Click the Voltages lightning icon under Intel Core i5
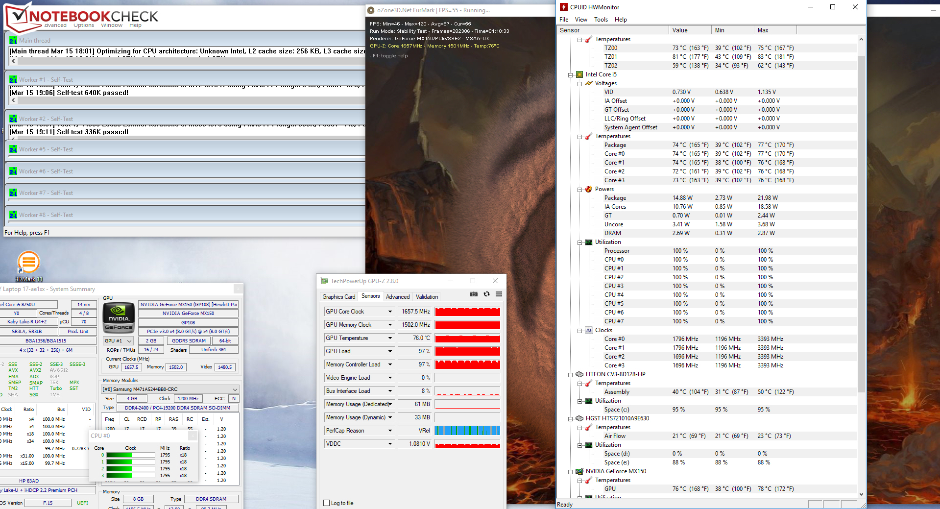 (x=589, y=83)
